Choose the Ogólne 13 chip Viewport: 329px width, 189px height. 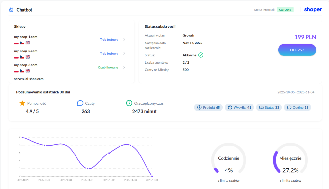point(298,107)
